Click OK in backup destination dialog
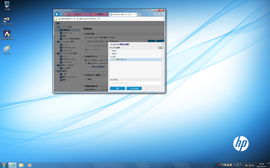 117,88
